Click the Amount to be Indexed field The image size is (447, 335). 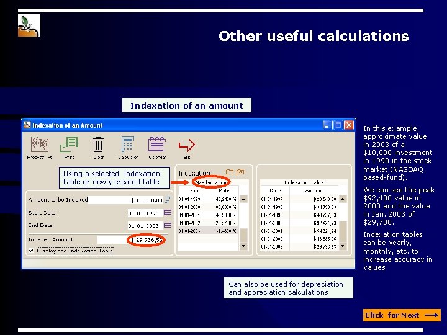tap(125, 200)
